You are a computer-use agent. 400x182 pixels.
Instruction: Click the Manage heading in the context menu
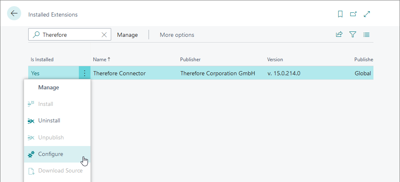point(49,87)
